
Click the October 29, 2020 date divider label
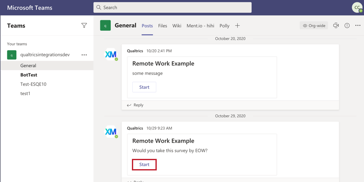[x=230, y=116]
